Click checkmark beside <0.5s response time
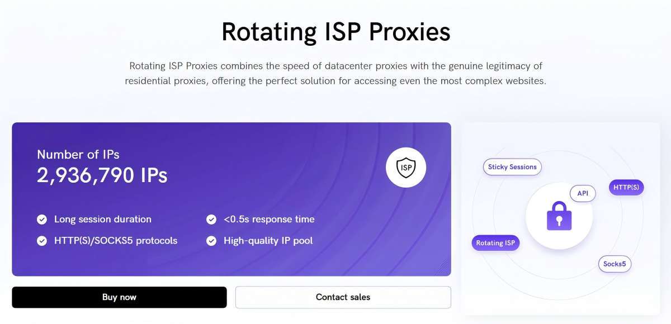The image size is (671, 324). click(x=211, y=220)
